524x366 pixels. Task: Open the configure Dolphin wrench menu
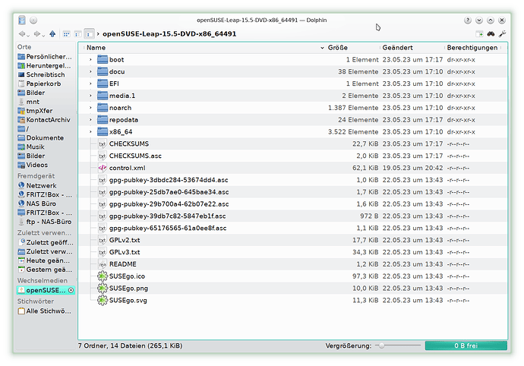(x=502, y=33)
